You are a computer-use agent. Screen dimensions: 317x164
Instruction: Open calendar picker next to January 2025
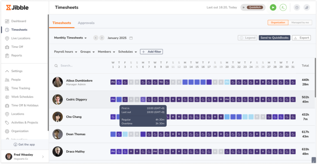pyautogui.click(x=131, y=38)
